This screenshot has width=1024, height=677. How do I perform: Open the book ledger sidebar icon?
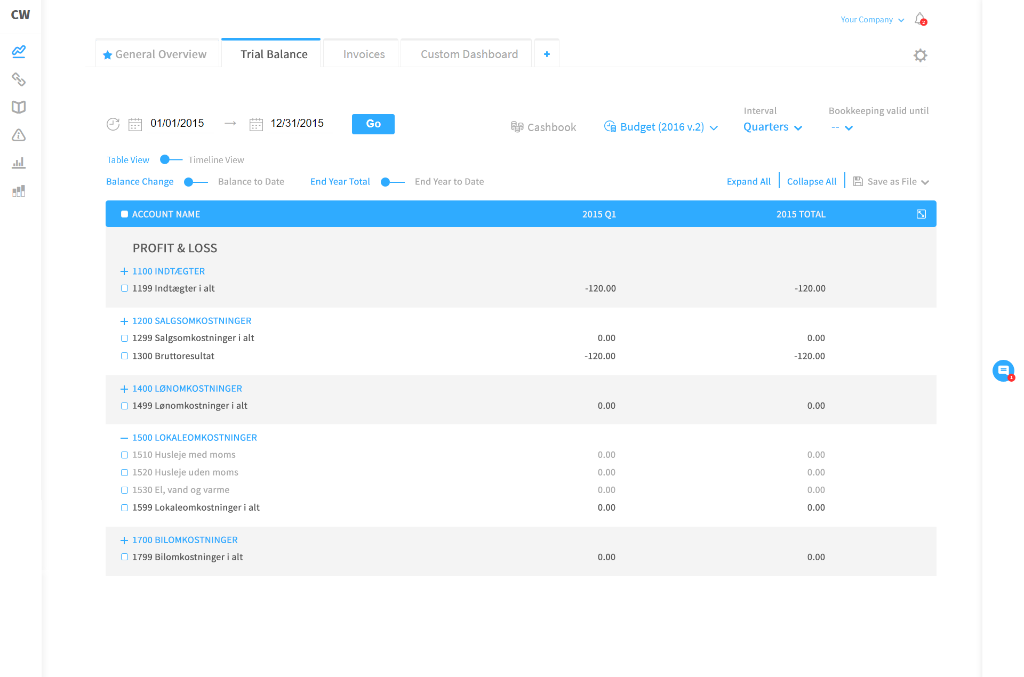pos(19,107)
